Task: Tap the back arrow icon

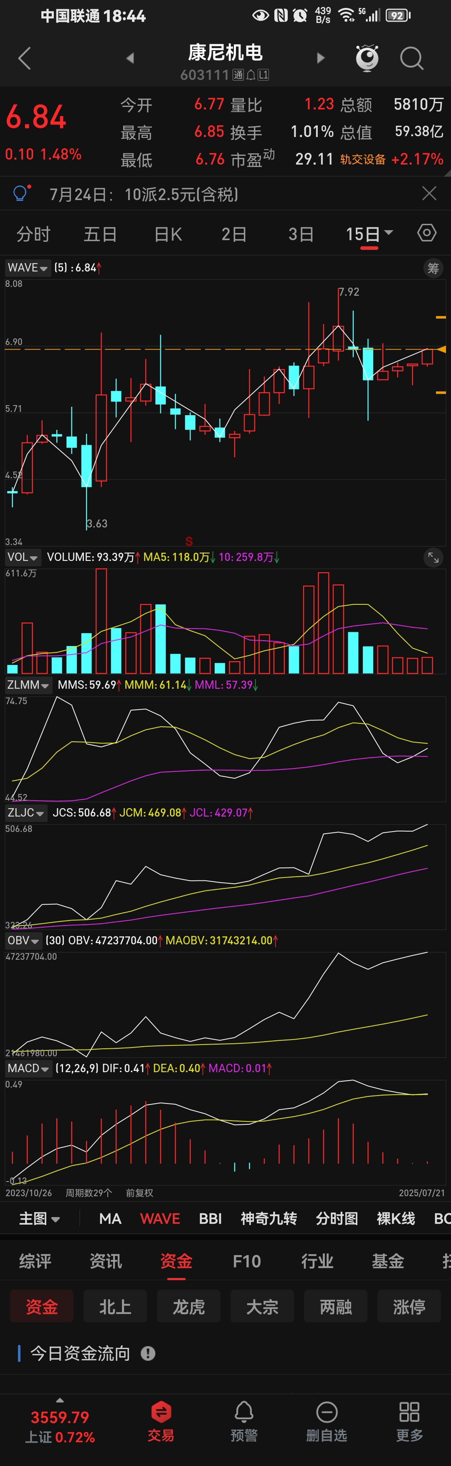Action: coord(25,58)
